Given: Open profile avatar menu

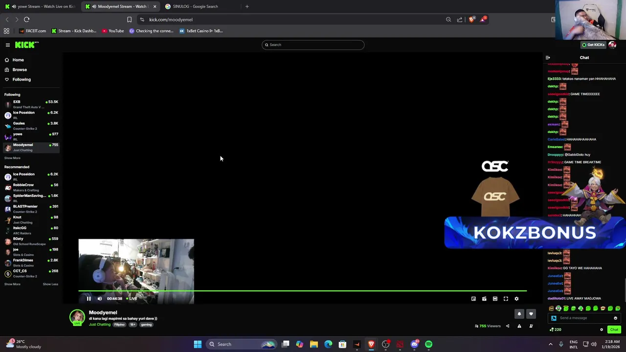Looking at the screenshot, I should (612, 45).
